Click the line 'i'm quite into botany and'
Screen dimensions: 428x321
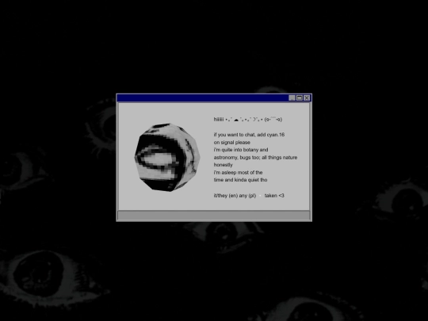(x=241, y=150)
